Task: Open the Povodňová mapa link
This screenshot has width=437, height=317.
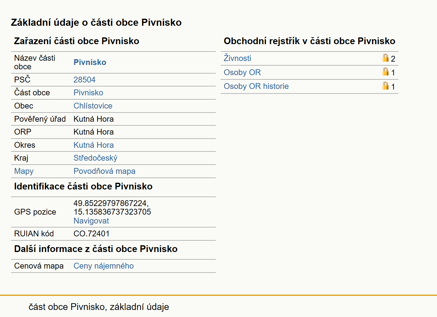Action: pos(104,171)
